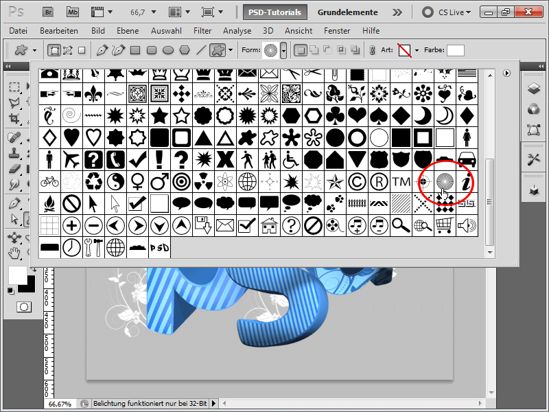Image resolution: width=549 pixels, height=412 pixels.
Task: Open the Layers panel icon
Action: [x=534, y=89]
